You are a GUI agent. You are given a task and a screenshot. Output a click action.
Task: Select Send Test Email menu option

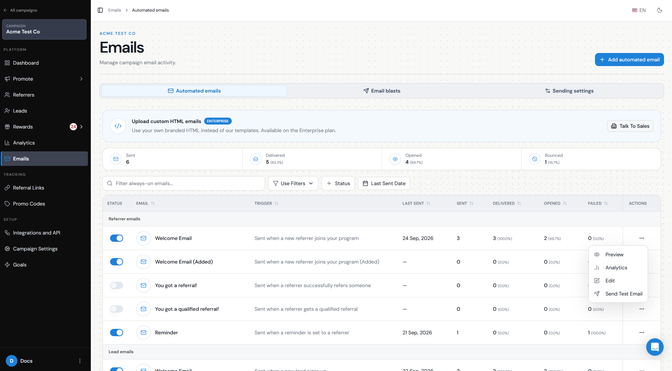(x=618, y=294)
